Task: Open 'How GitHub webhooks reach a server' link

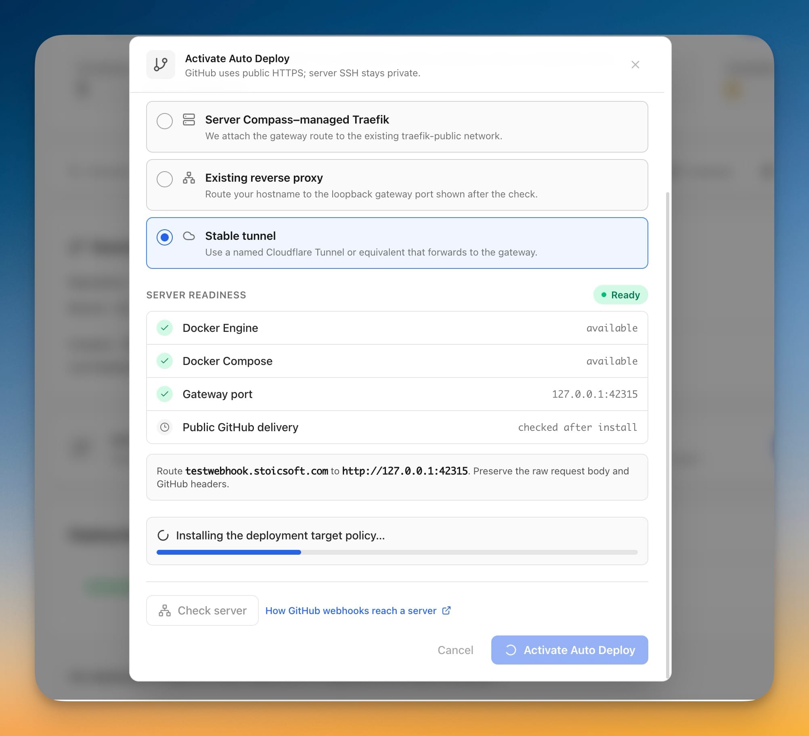Action: pos(351,610)
